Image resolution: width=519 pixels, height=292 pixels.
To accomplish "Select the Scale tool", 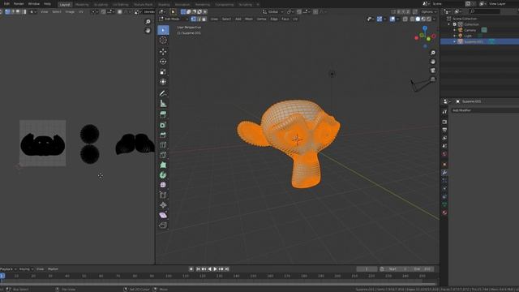I will coord(163,72).
